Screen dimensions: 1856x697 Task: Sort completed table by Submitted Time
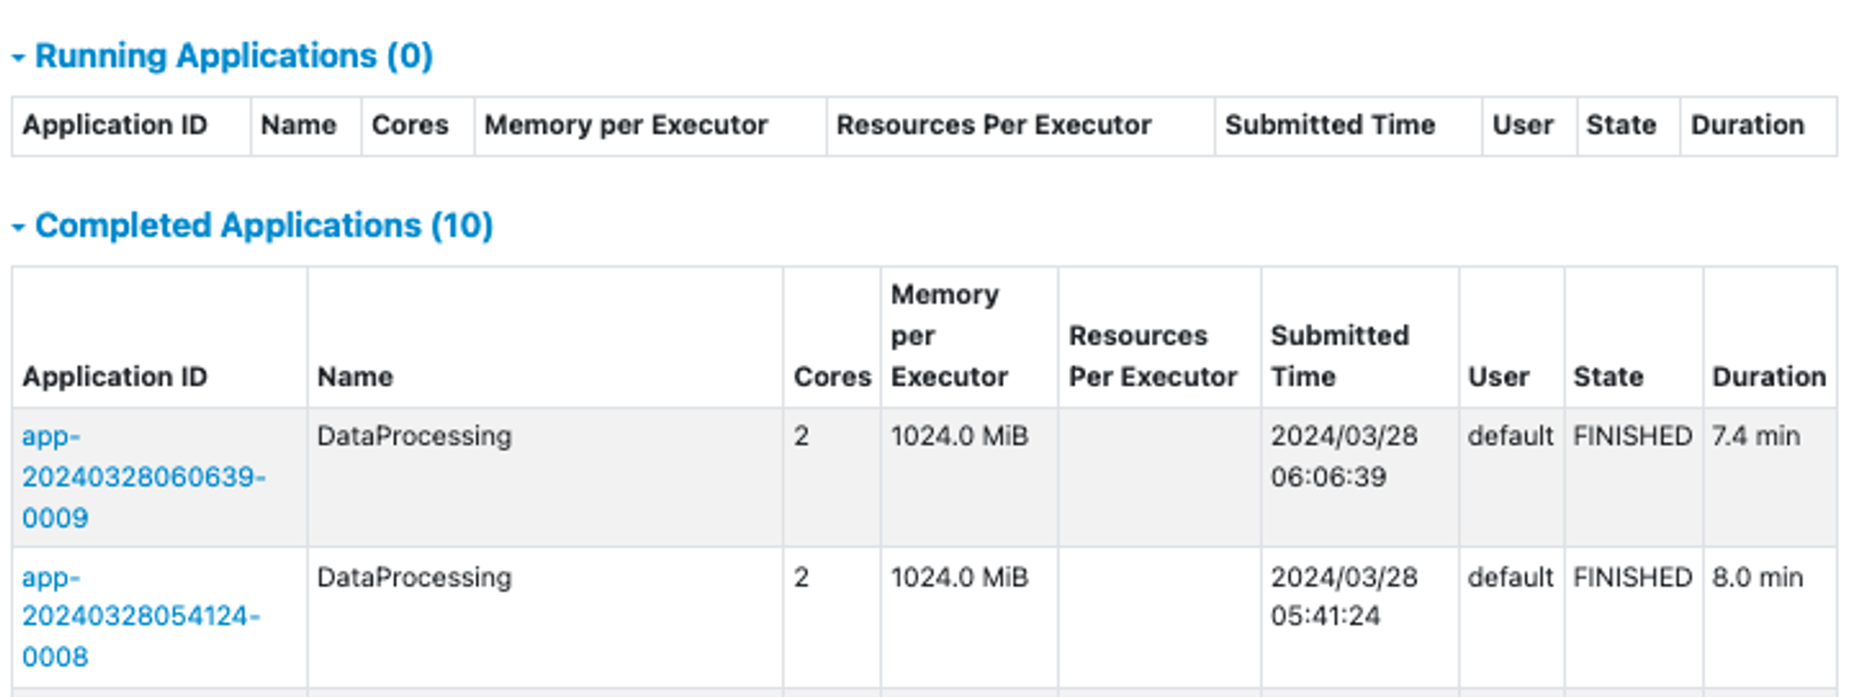[x=1340, y=355]
